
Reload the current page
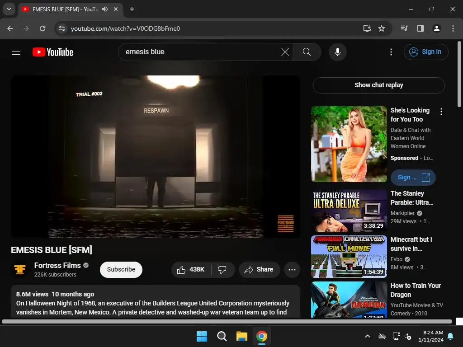point(43,28)
